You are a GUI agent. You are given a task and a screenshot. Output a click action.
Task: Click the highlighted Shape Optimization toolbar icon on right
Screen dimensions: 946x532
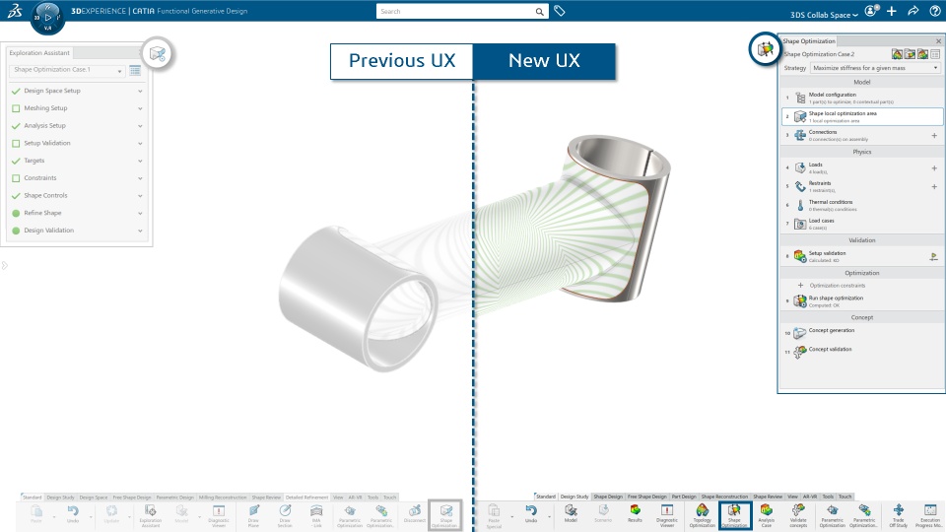[734, 515]
